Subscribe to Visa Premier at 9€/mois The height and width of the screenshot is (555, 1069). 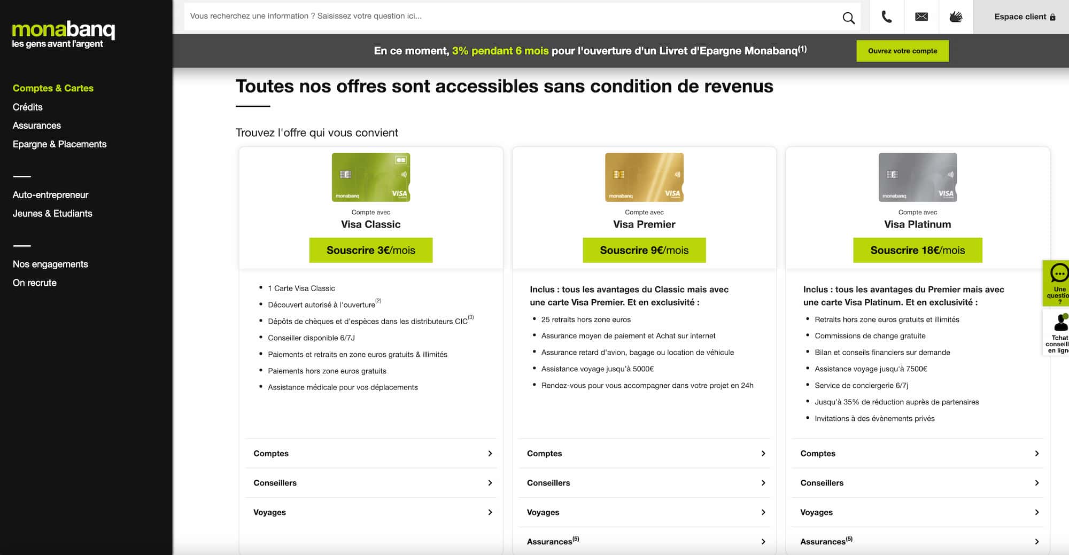(x=644, y=250)
